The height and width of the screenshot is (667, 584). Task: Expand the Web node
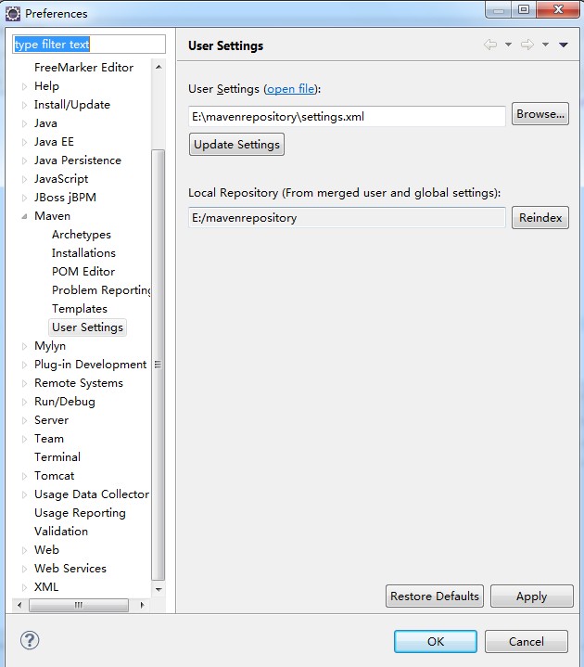pyautogui.click(x=25, y=550)
